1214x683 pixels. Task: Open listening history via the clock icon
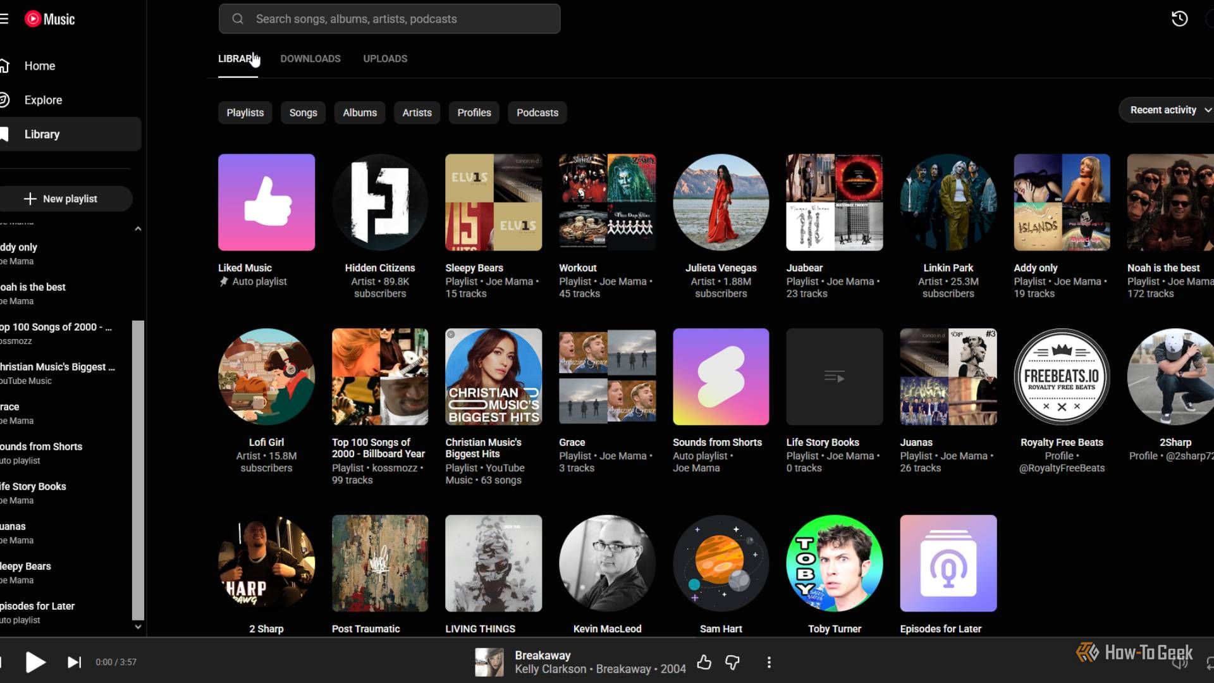coord(1179,19)
